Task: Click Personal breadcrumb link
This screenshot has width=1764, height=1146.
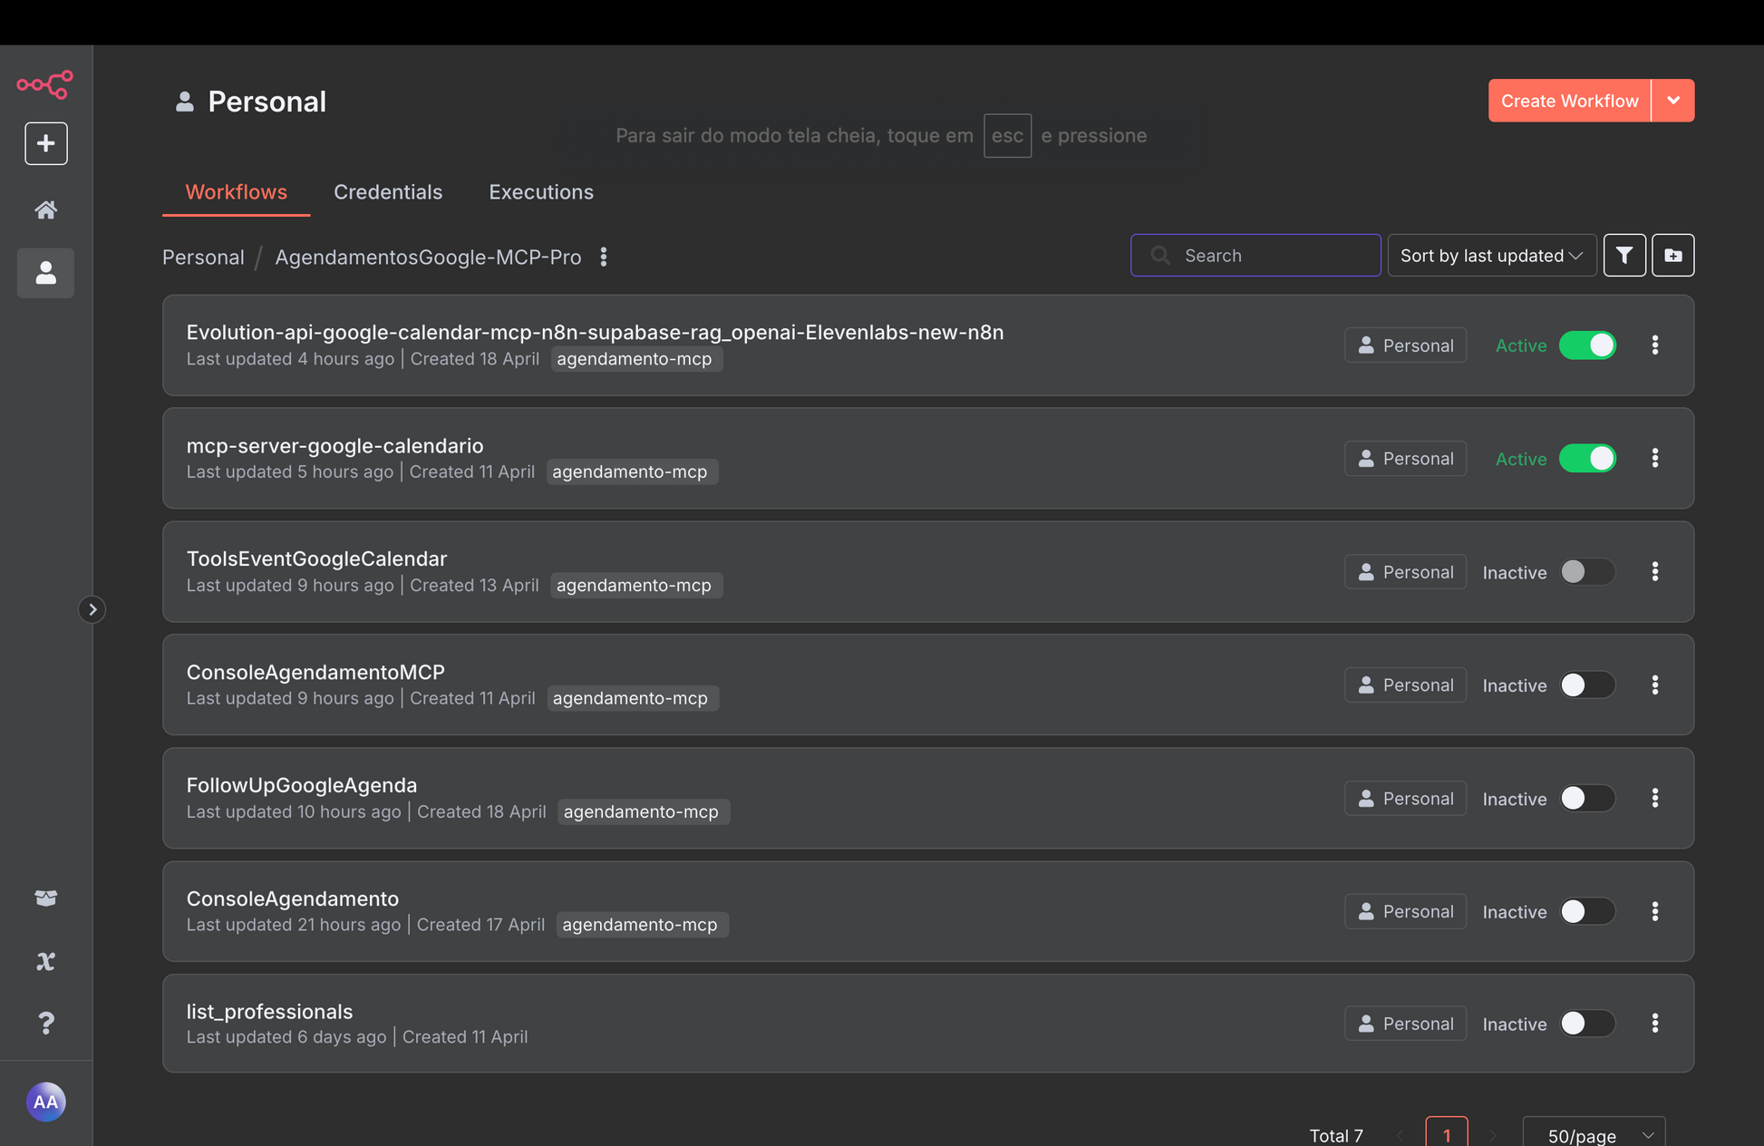Action: pyautogui.click(x=203, y=257)
